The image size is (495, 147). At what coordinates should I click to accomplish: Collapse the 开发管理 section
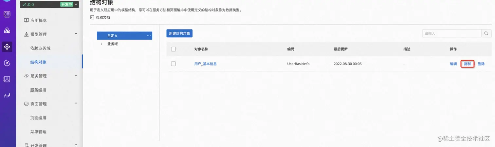(x=76, y=145)
